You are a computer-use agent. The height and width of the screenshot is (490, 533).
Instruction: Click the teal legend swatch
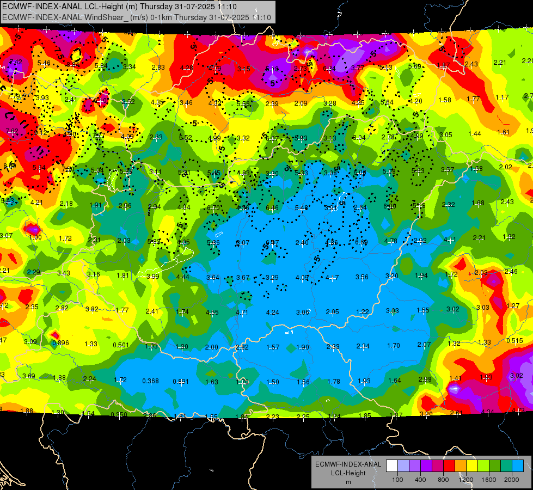506,466
